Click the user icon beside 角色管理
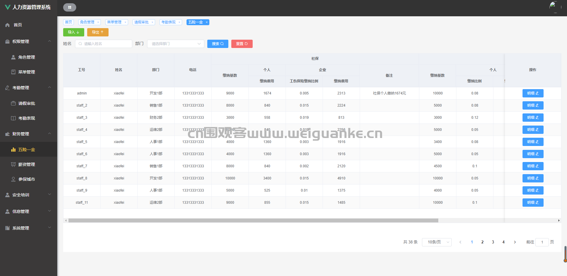This screenshot has width=567, height=276. point(13,57)
